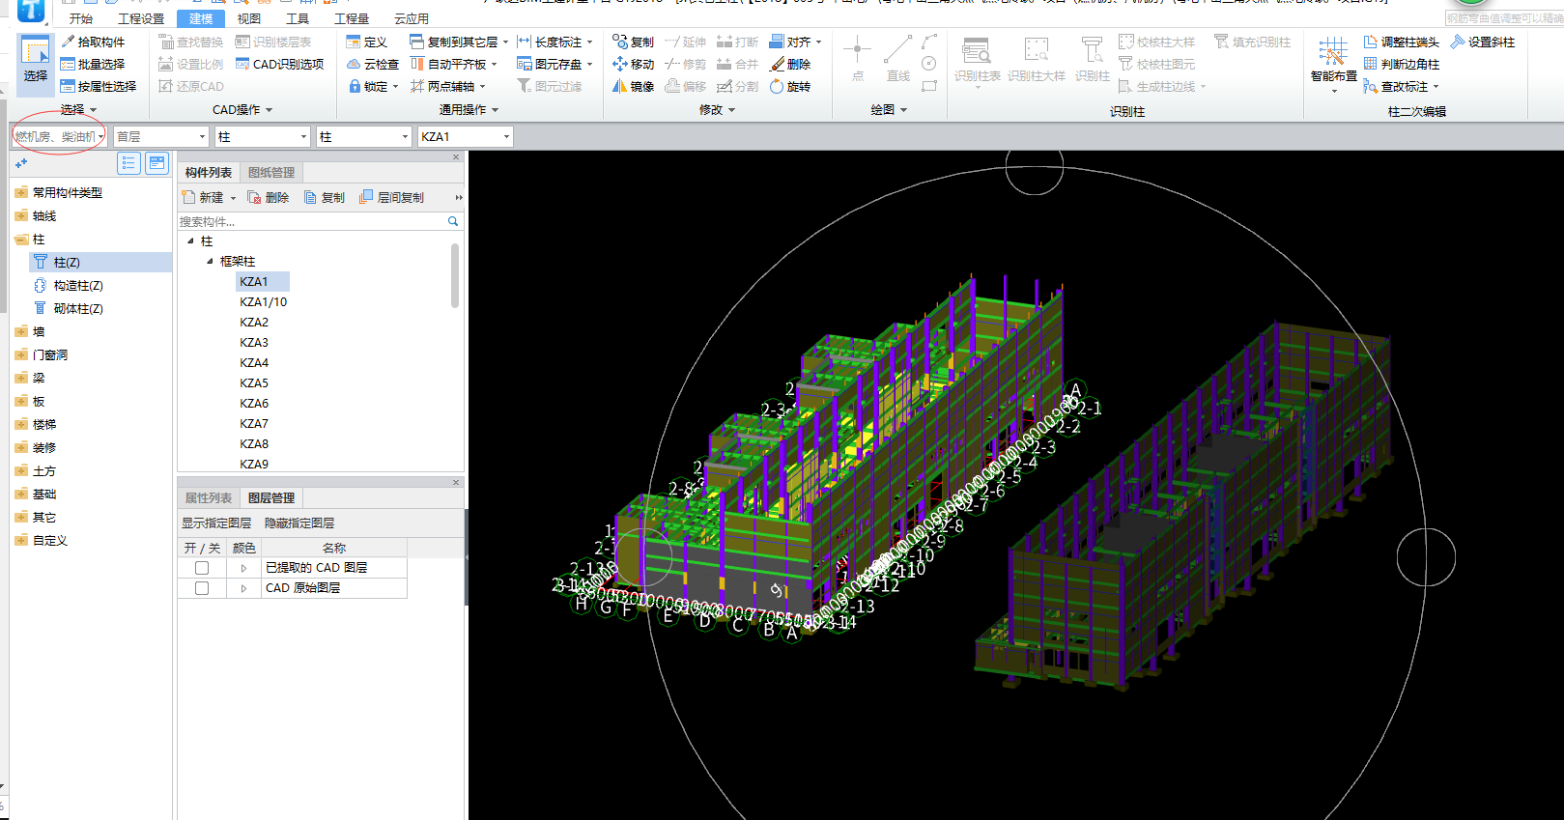
Task: Open 楼梯 category in navigation tree
Action: coord(44,425)
